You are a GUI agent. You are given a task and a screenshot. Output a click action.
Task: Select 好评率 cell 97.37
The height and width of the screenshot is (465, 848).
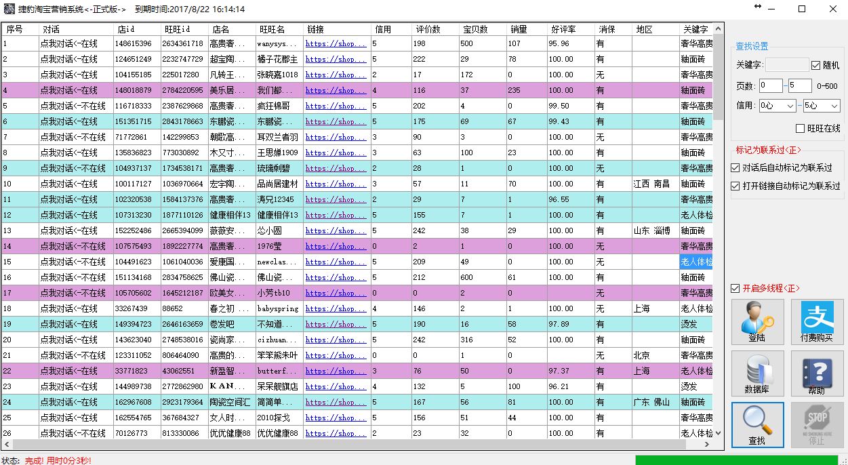coord(571,371)
